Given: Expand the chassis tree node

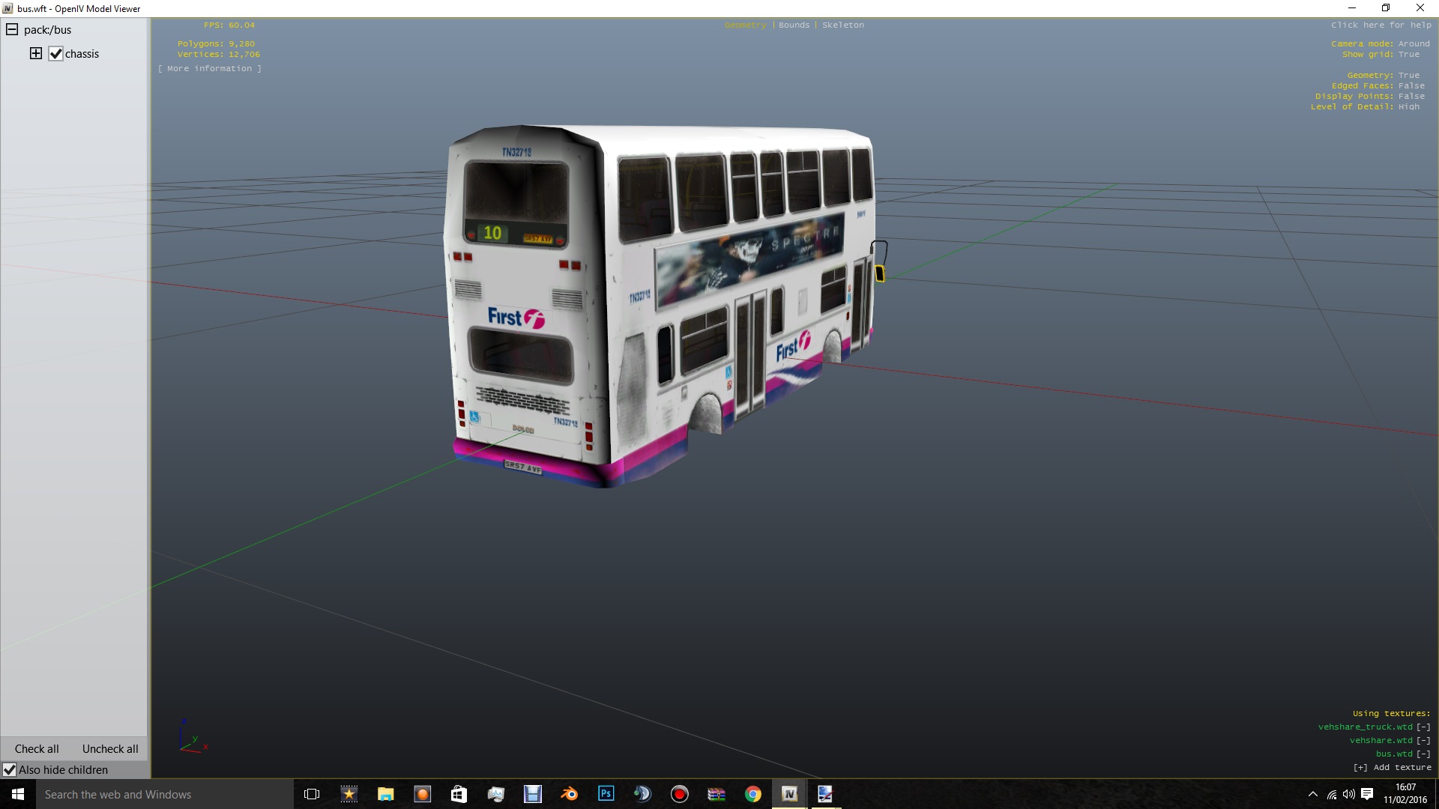Looking at the screenshot, I should tap(36, 53).
